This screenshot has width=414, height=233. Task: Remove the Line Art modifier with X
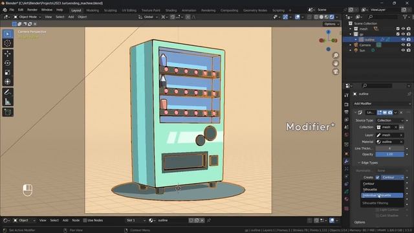[x=401, y=113]
